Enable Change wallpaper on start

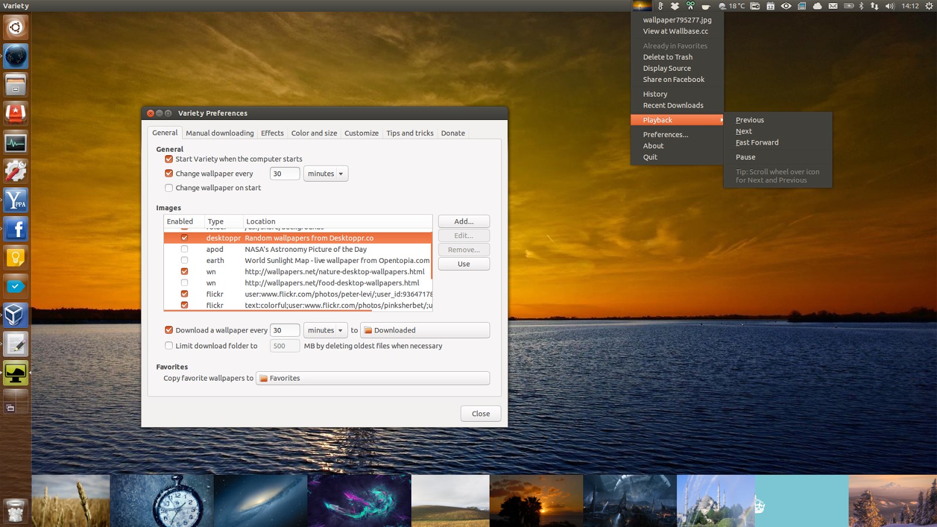pos(169,188)
